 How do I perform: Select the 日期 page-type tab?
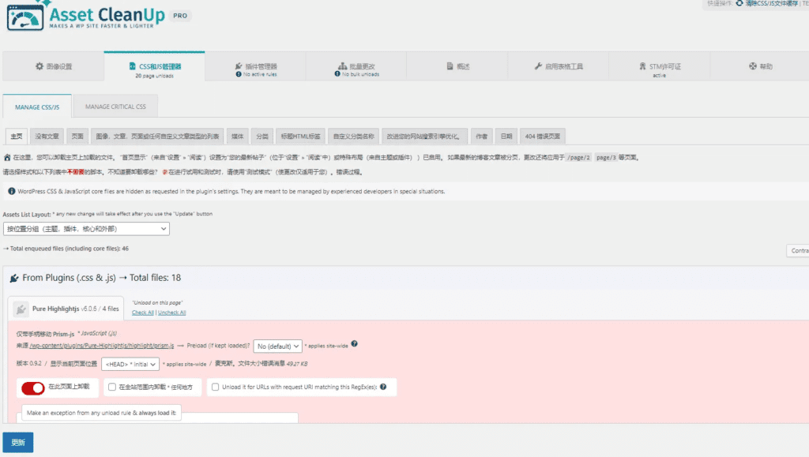point(506,137)
